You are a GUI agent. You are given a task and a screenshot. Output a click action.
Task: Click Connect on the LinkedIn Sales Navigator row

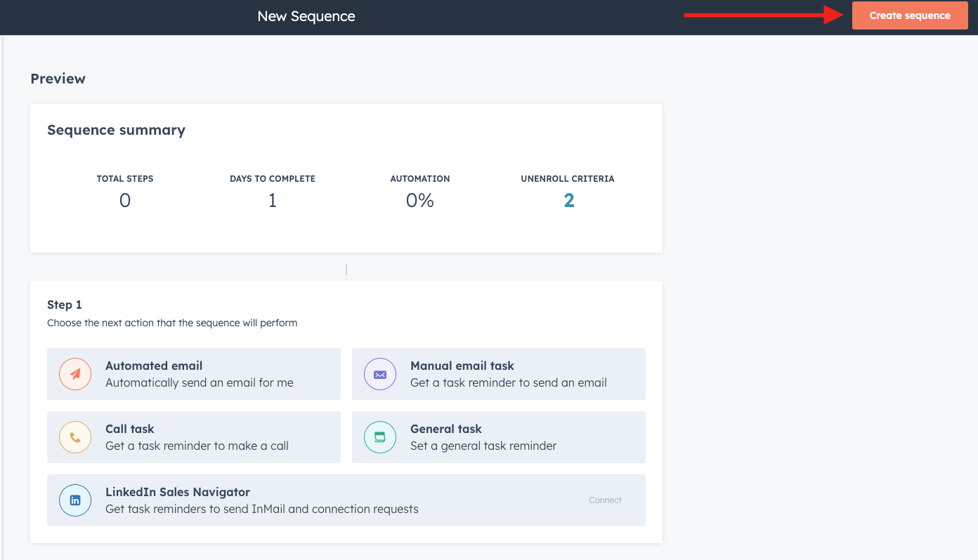click(605, 500)
